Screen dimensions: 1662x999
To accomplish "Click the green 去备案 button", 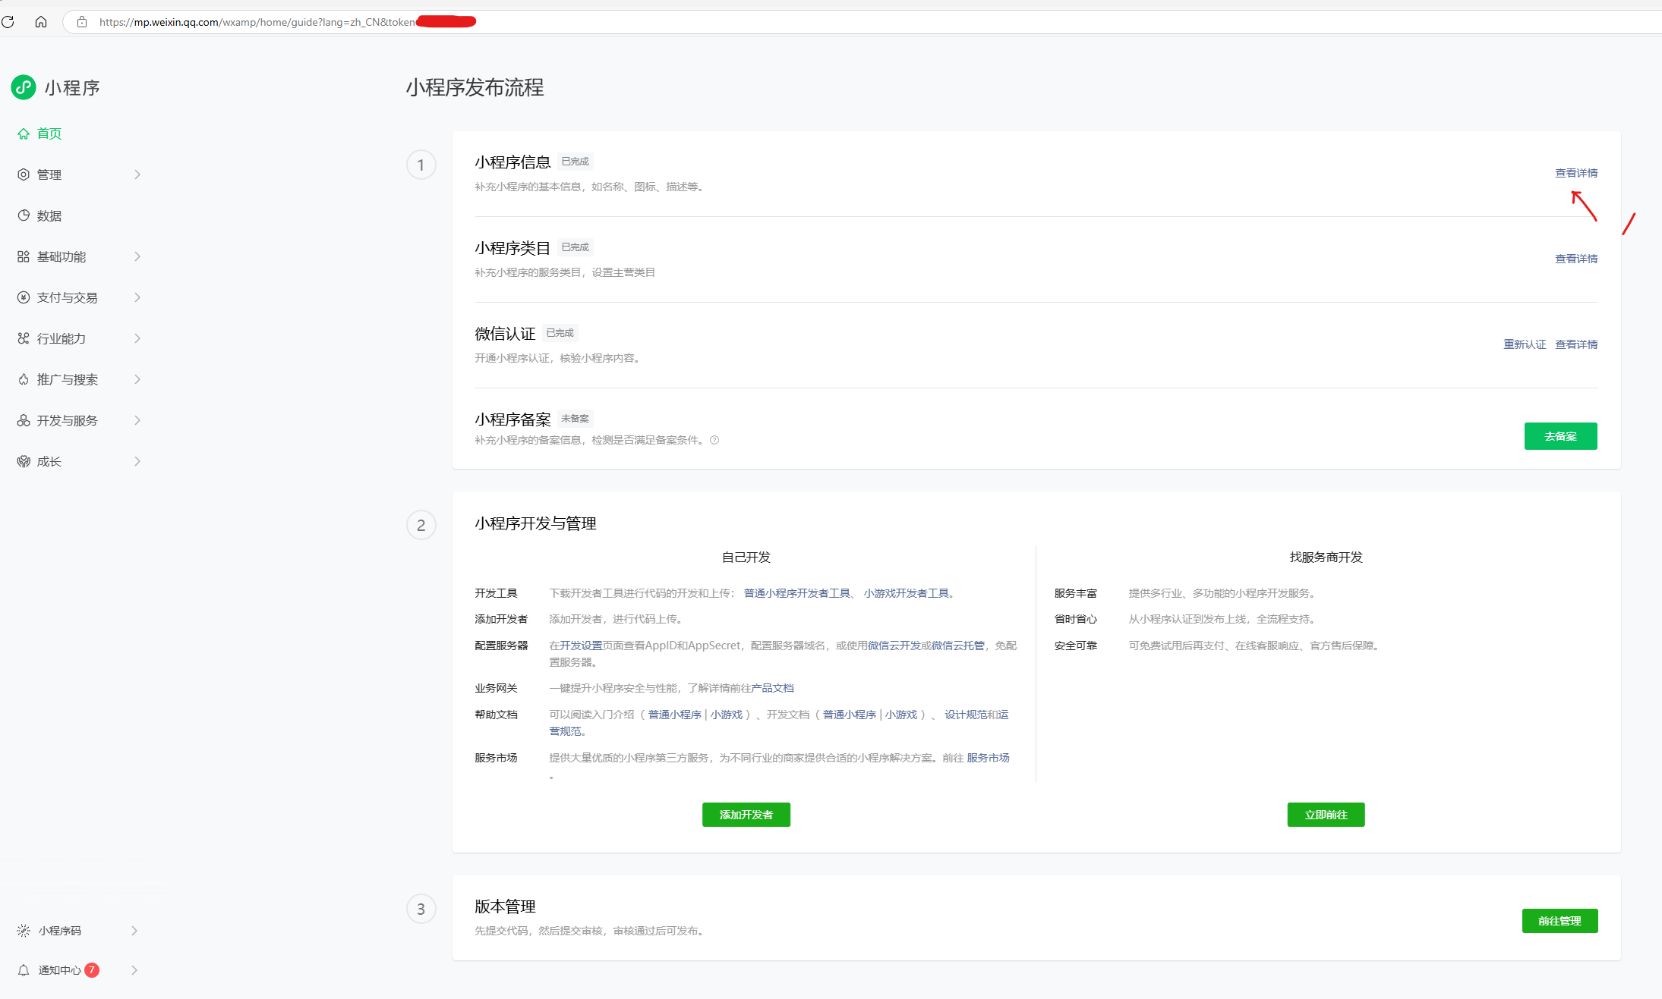I will pos(1561,436).
